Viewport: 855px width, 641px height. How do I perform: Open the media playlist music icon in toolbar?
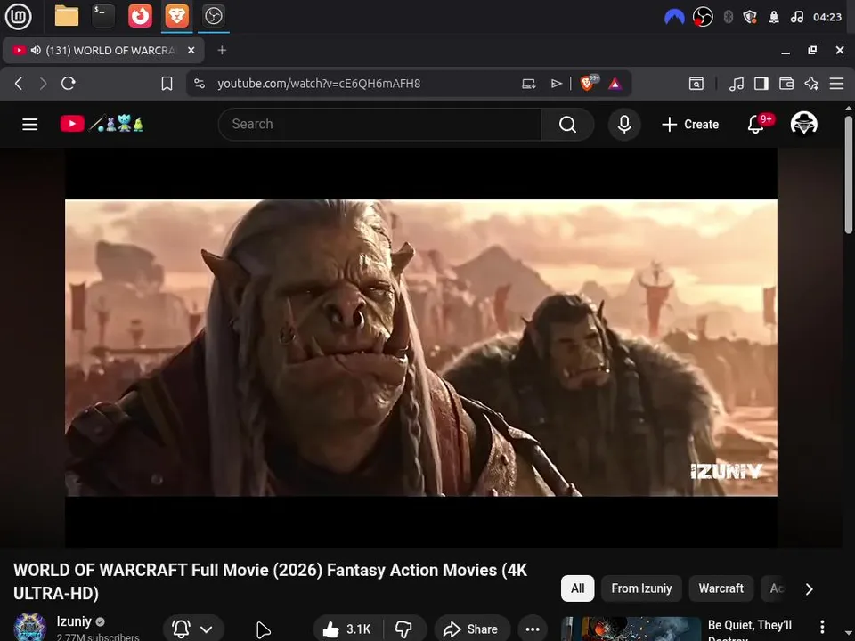[737, 84]
